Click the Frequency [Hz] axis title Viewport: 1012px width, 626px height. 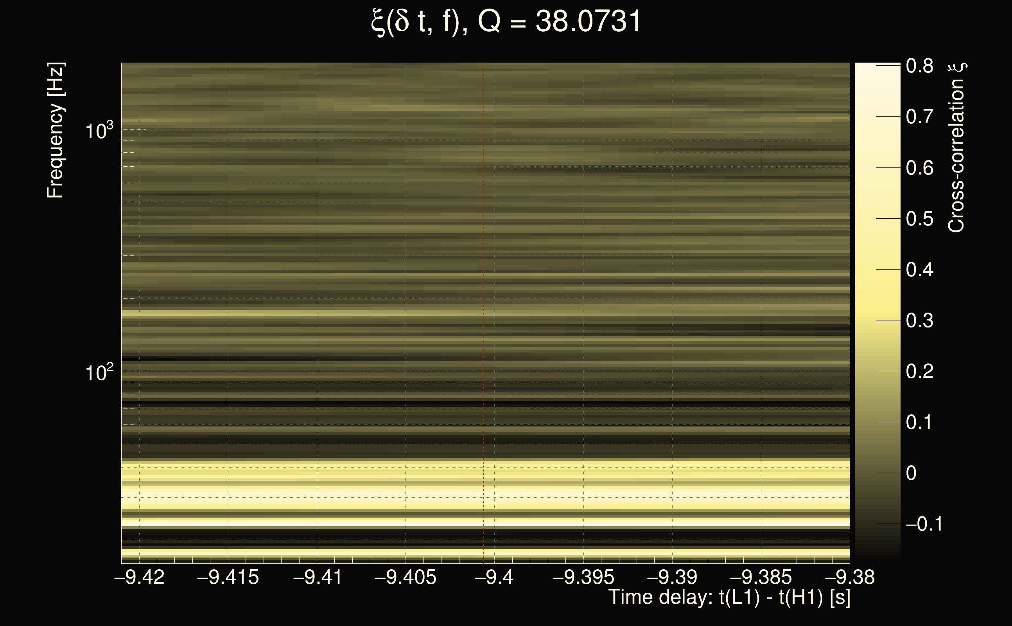point(55,130)
